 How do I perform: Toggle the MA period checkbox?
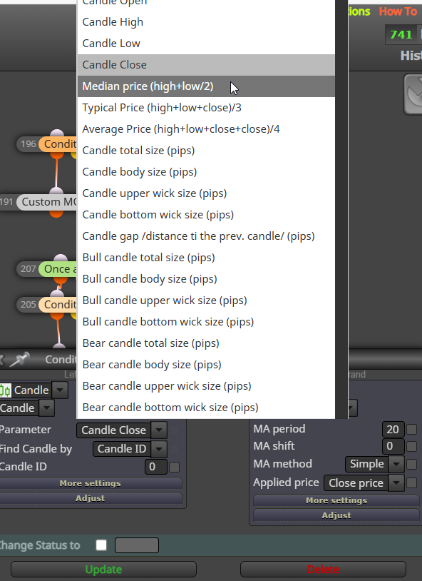tap(411, 429)
